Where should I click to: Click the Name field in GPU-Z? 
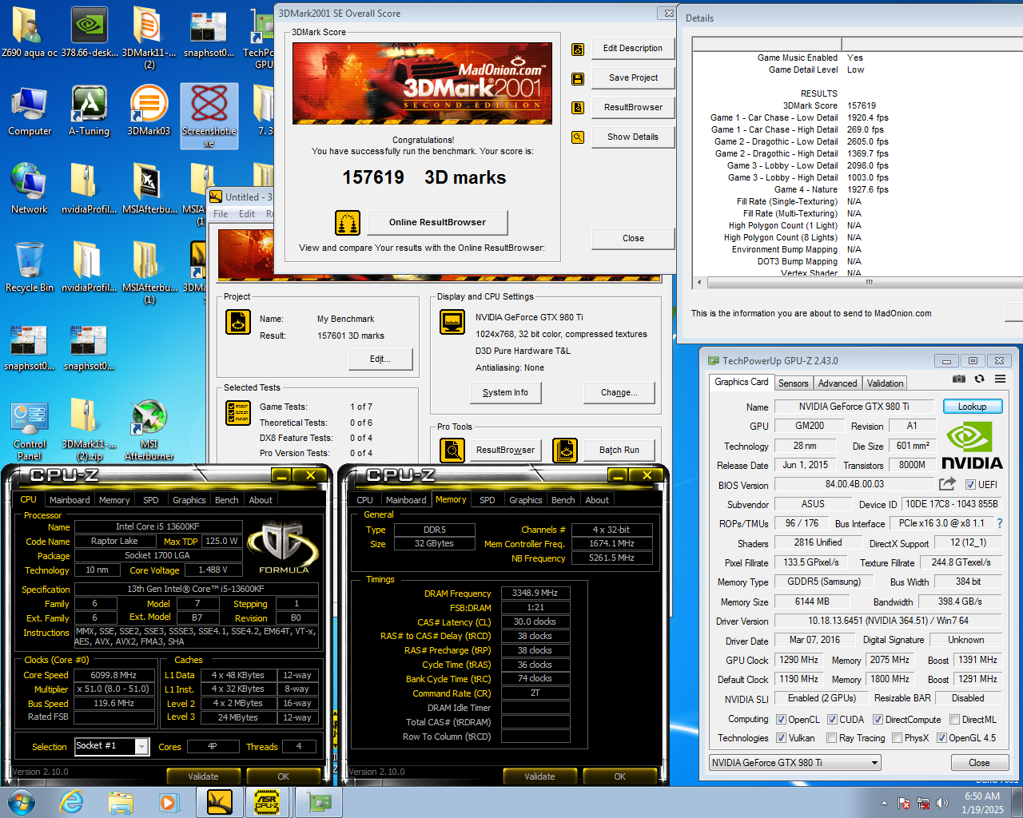click(x=854, y=407)
